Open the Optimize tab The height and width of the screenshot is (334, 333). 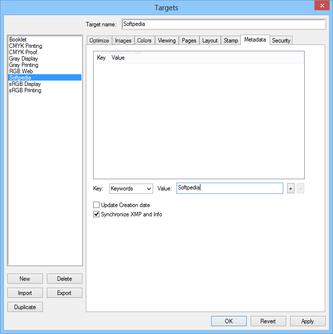[99, 41]
